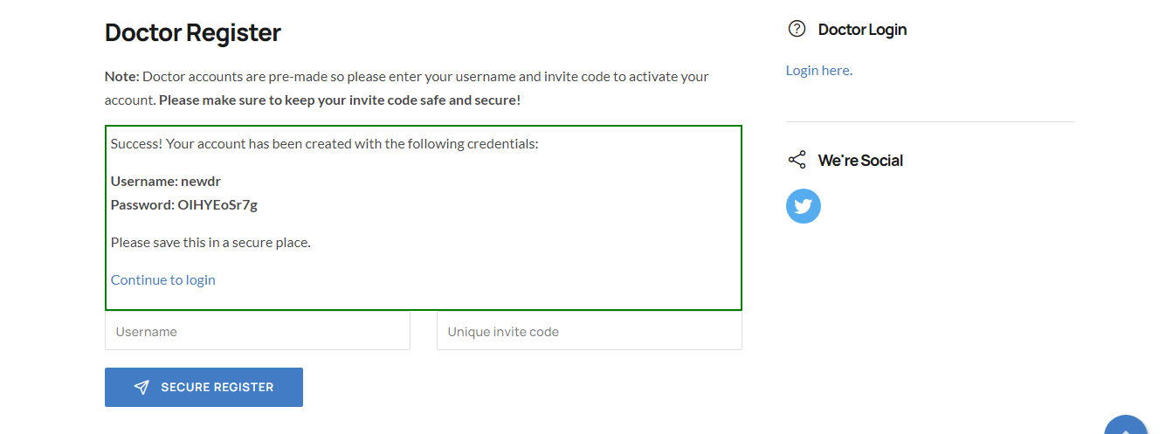Click the bold 'Note:' label
Screen dimensions: 1166x434
pyautogui.click(x=122, y=76)
